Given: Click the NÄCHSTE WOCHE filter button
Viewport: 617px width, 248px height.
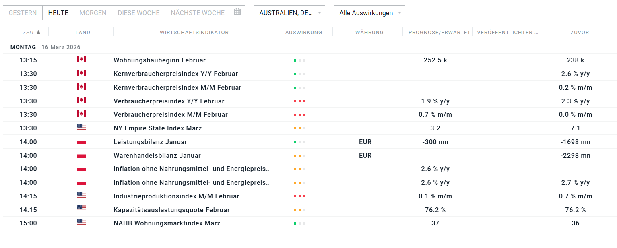Looking at the screenshot, I should 197,12.
